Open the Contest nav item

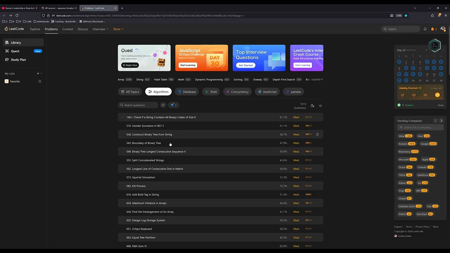pos(68,29)
